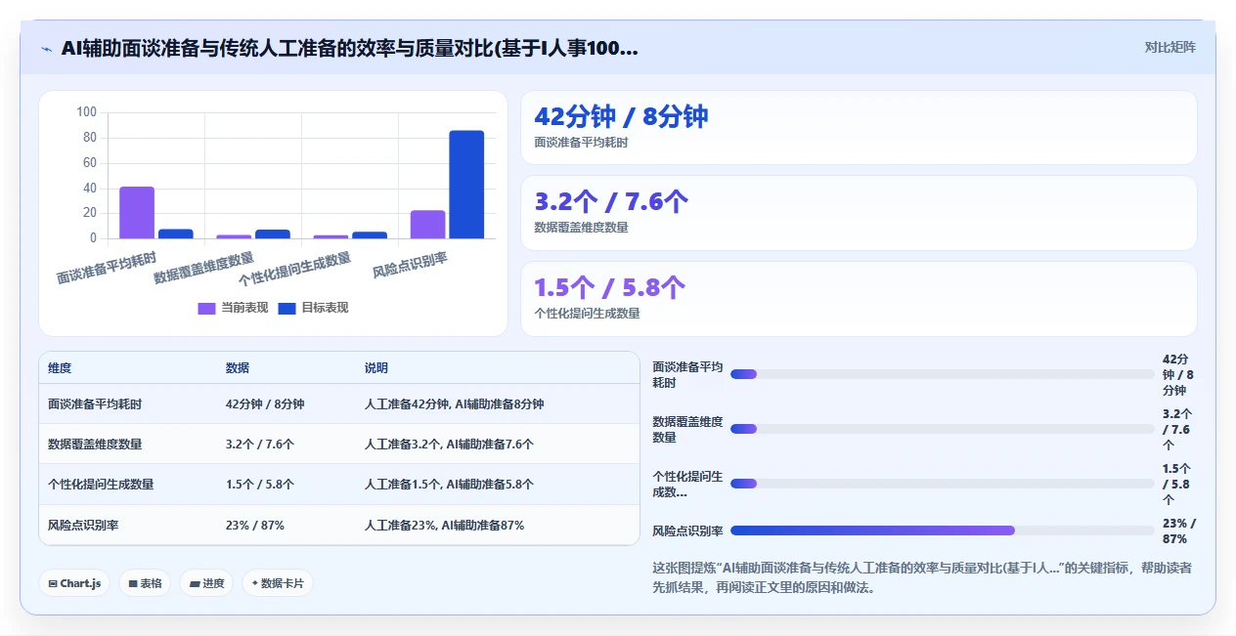
Task: Click the icon in the 进度 tag
Action: 194,584
